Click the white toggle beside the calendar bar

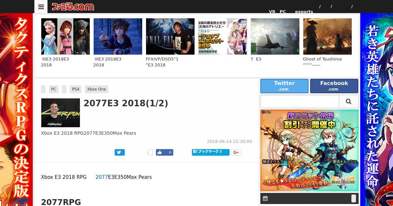[354, 198]
